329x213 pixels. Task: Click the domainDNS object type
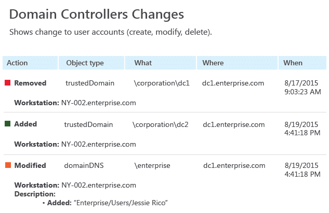[x=84, y=165]
